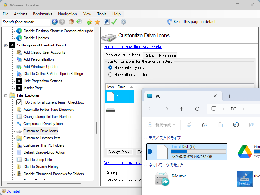Close the PC Explorer tab

[x=215, y=96]
